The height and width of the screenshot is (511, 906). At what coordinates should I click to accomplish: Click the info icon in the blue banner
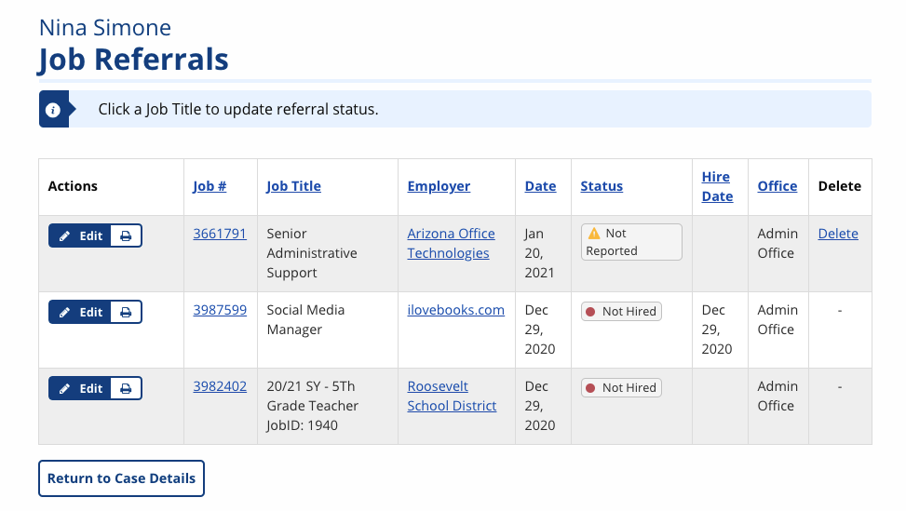[x=52, y=109]
